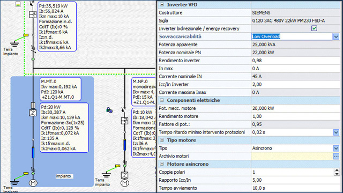Select the Pd:20 kW data box
The width and height of the screenshot is (343, 193).
tap(64, 128)
